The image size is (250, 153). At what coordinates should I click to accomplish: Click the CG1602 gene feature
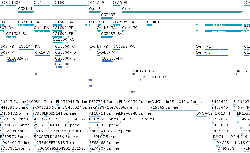tap(11, 6)
